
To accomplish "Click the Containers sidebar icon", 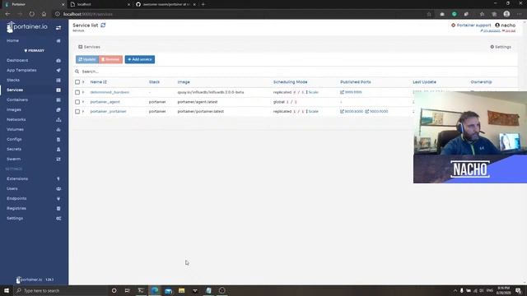I will pos(58,99).
